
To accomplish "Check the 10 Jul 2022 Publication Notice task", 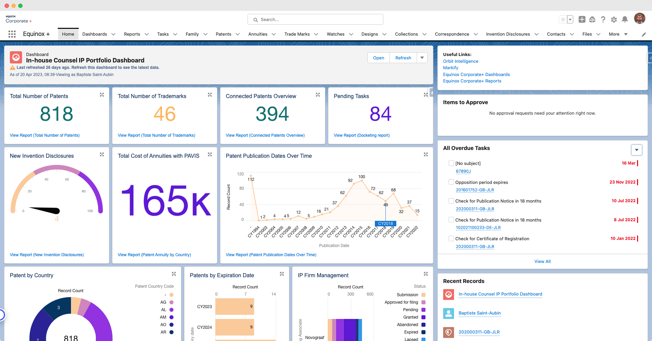I will pyautogui.click(x=451, y=201).
